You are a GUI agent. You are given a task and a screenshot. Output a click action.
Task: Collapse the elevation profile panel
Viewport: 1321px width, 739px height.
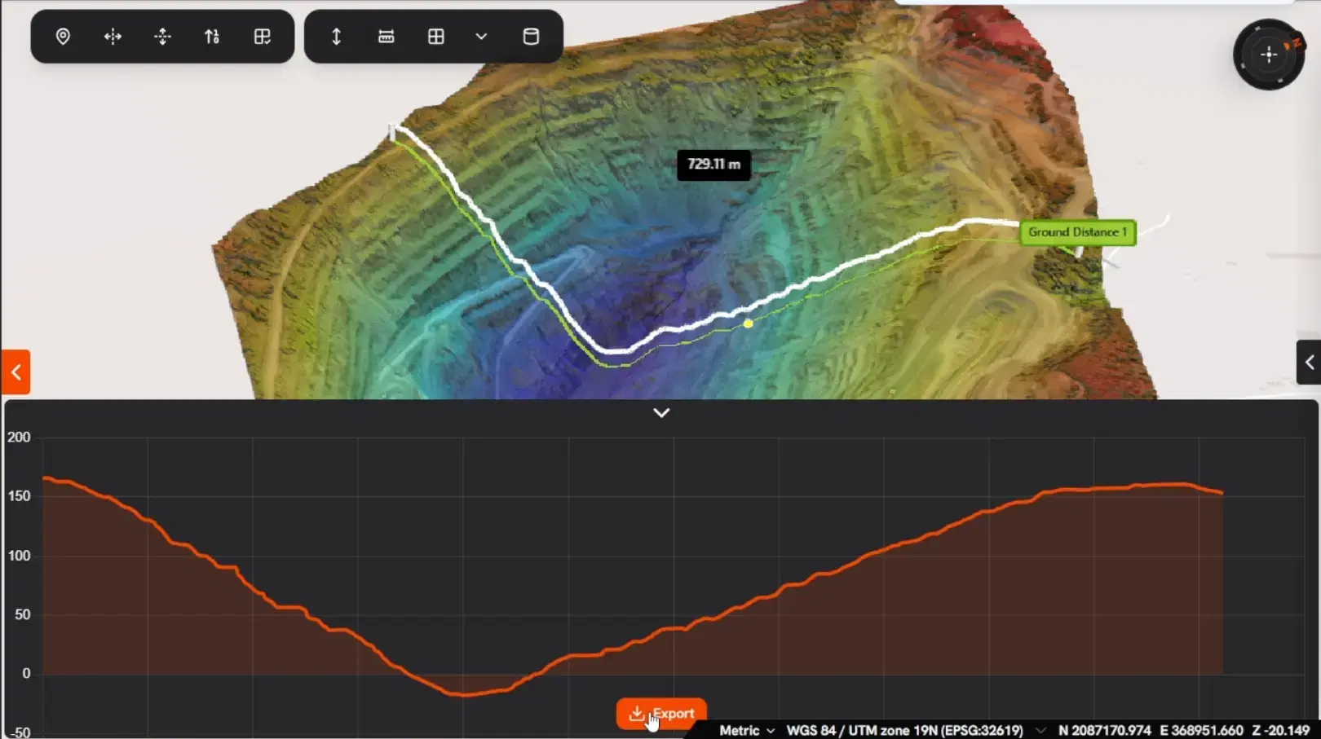pos(661,413)
